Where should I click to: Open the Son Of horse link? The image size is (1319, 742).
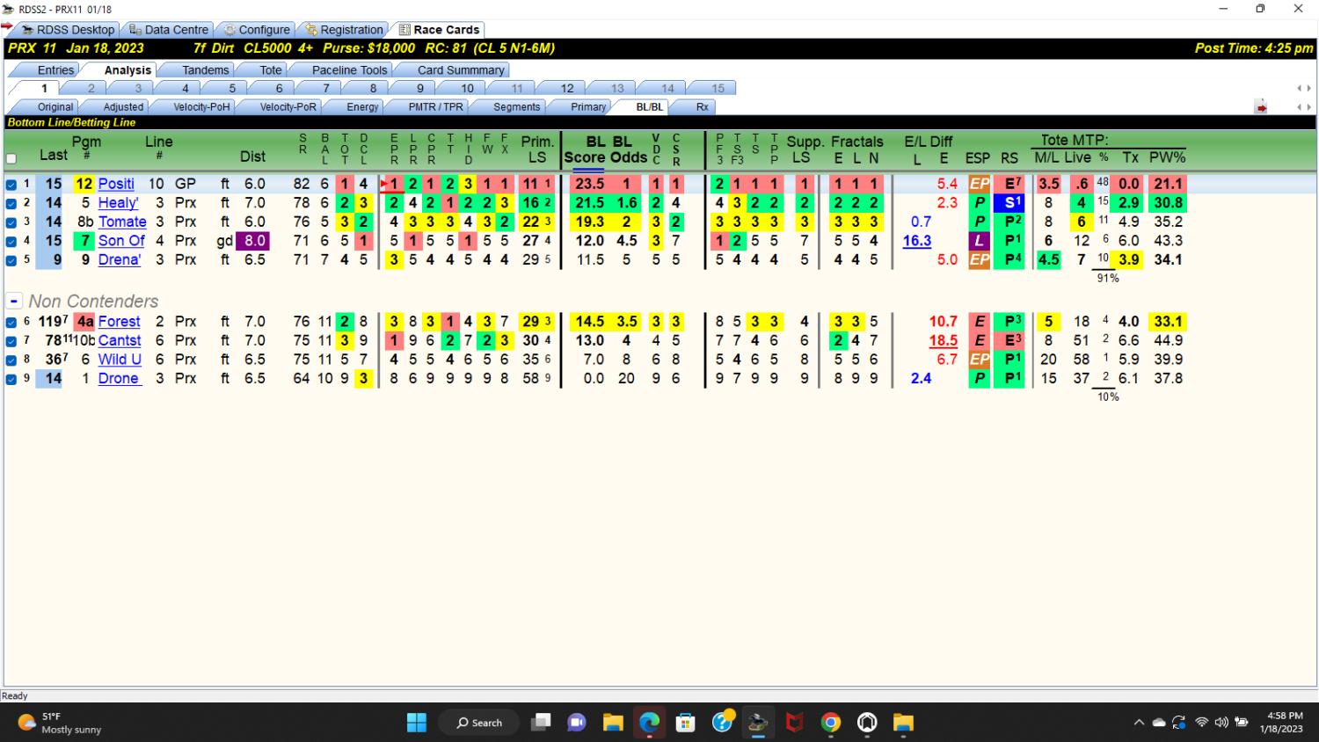[121, 241]
